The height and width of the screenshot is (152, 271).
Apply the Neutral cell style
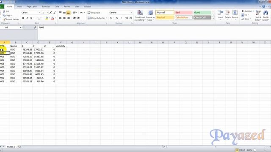(x=165, y=17)
